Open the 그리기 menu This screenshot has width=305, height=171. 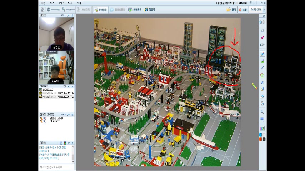pos(61,3)
